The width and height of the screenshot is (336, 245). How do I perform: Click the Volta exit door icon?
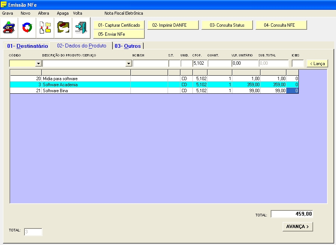click(81, 28)
